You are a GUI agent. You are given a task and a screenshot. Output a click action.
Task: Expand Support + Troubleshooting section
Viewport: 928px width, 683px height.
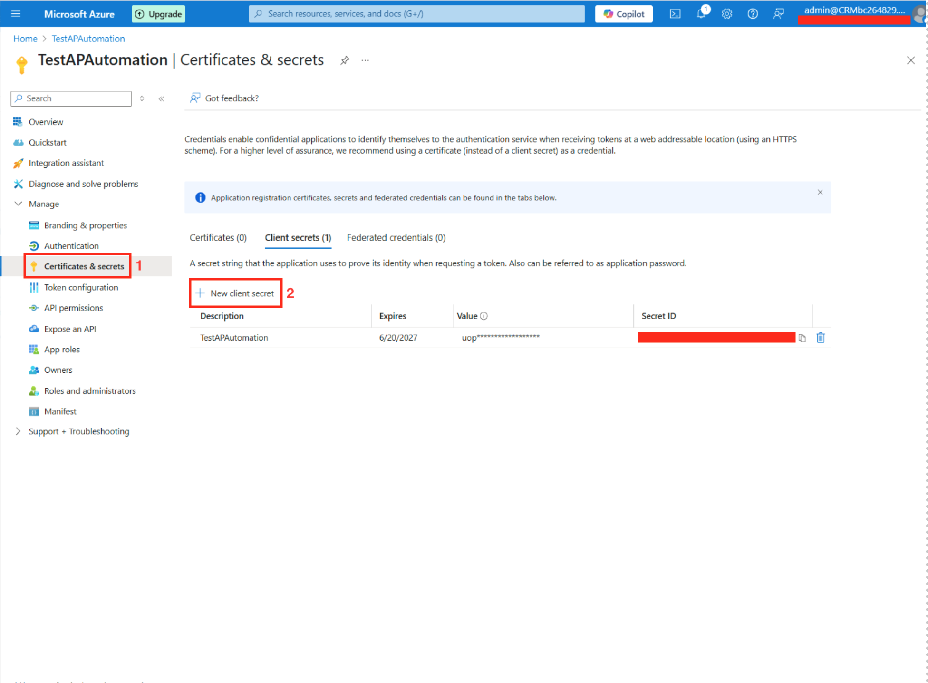click(18, 431)
